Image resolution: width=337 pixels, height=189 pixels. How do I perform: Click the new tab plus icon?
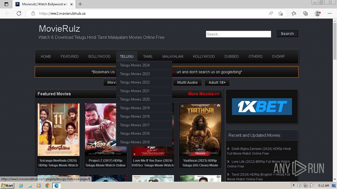(x=80, y=4)
